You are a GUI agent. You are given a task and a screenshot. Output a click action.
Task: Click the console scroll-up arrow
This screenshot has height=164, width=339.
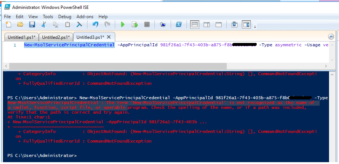pyautogui.click(x=332, y=74)
